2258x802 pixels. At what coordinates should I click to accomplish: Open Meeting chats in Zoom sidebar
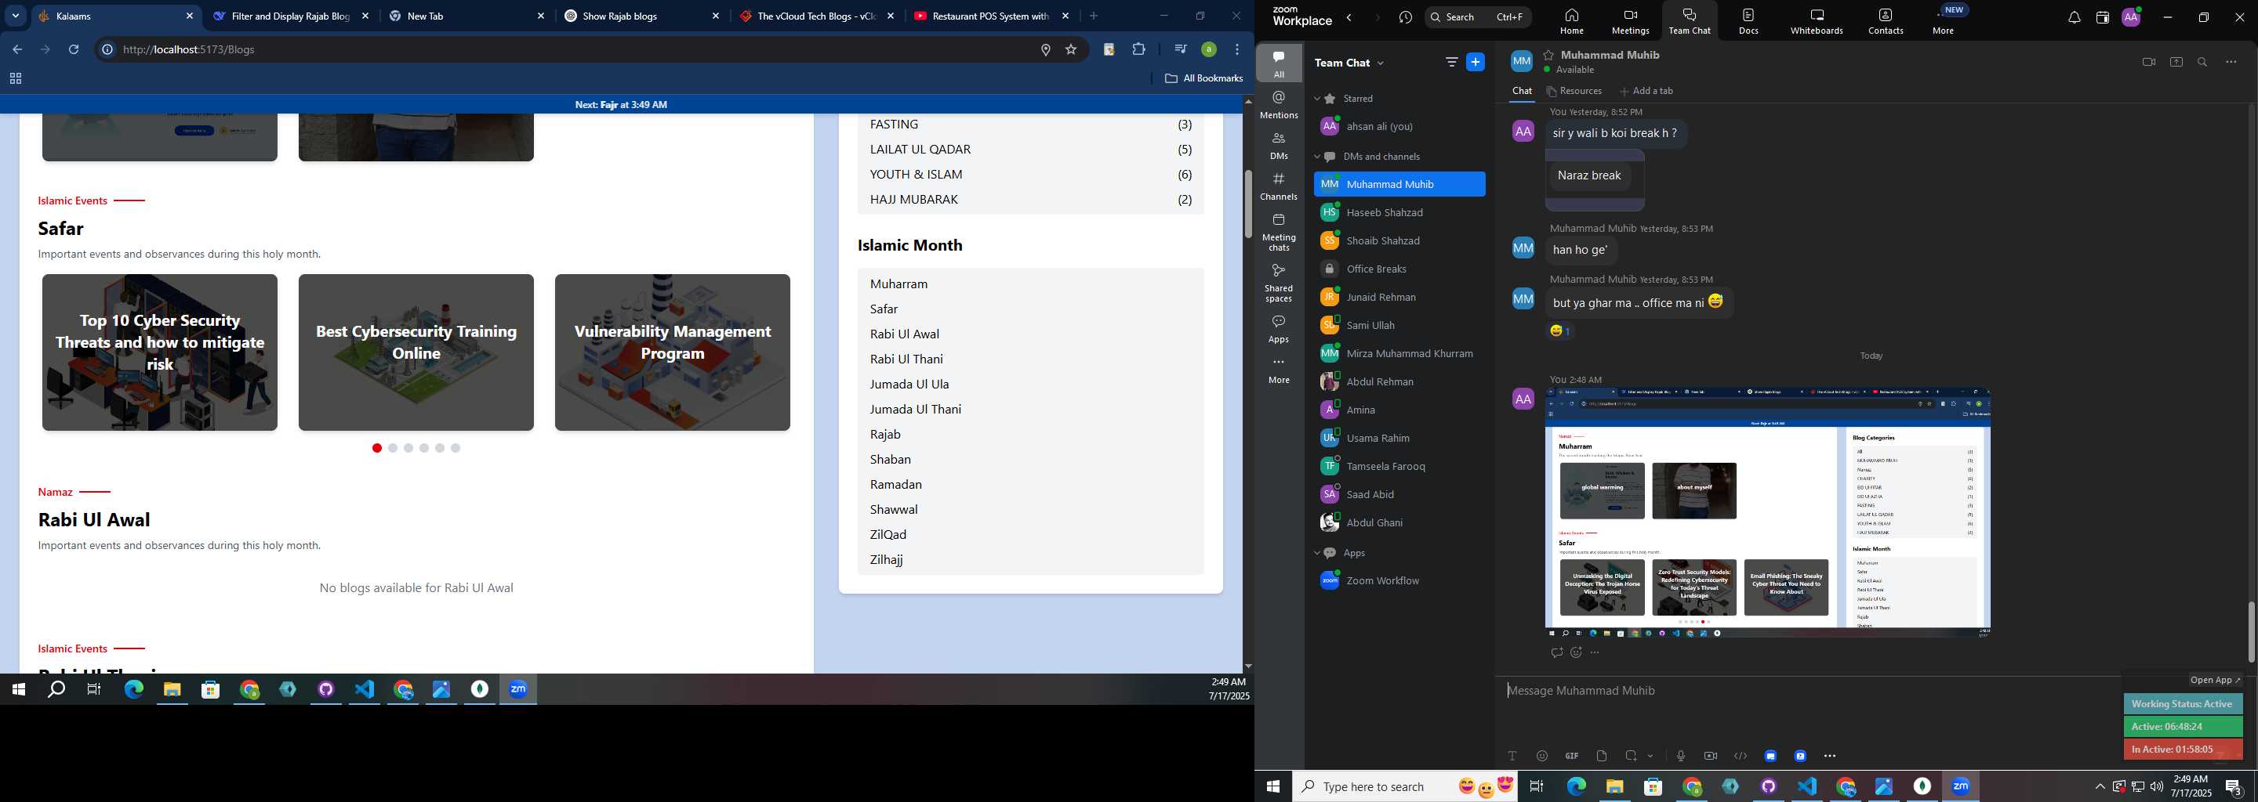point(1279,232)
